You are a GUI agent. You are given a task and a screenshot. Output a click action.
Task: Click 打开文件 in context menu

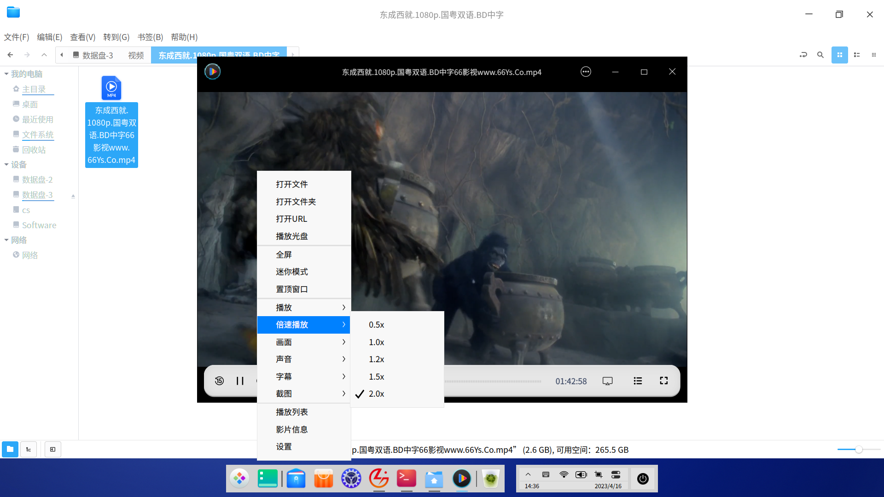pos(292,185)
